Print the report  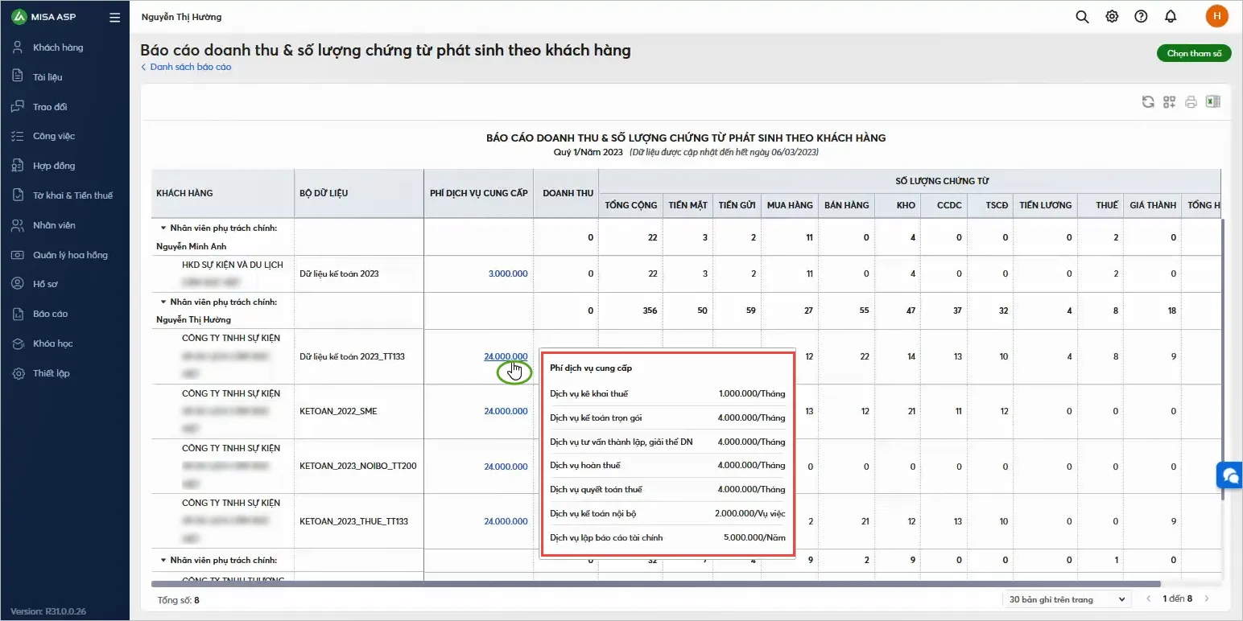tap(1191, 102)
